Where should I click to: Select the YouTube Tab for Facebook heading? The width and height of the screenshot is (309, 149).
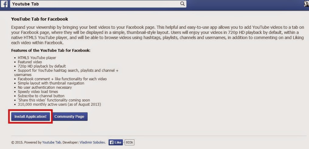[x=40, y=19]
